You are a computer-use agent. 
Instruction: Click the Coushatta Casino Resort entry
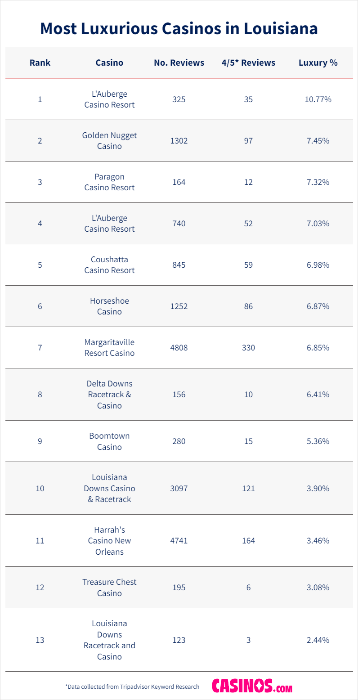109,265
